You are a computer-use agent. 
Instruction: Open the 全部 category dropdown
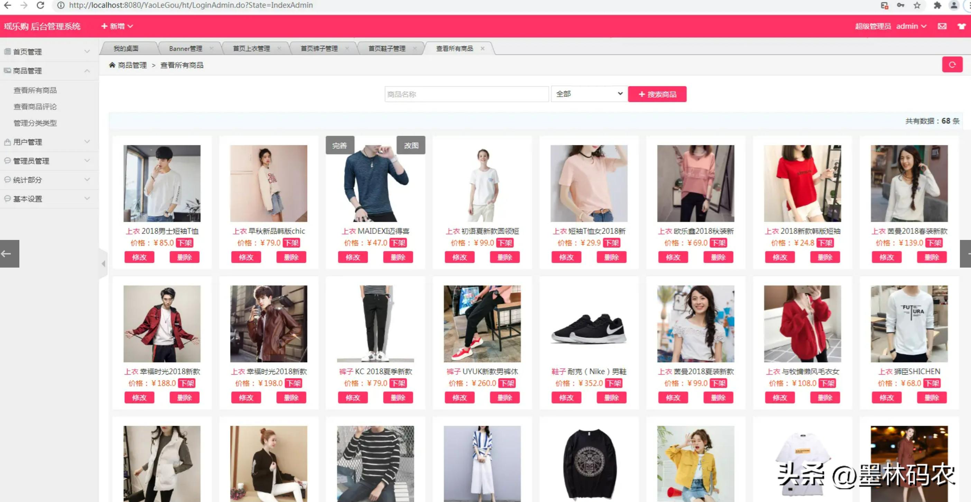tap(589, 94)
